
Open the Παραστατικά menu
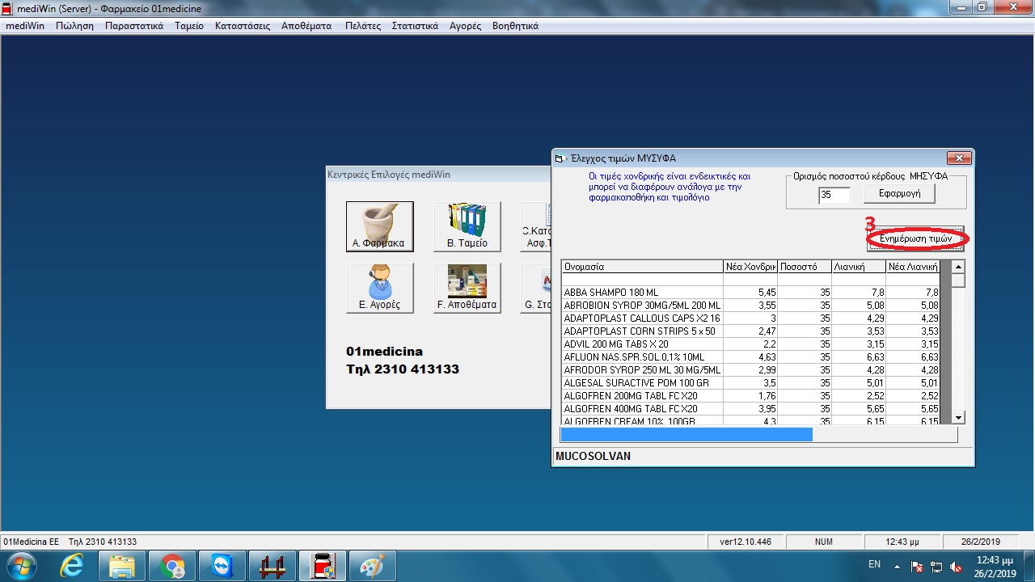134,26
